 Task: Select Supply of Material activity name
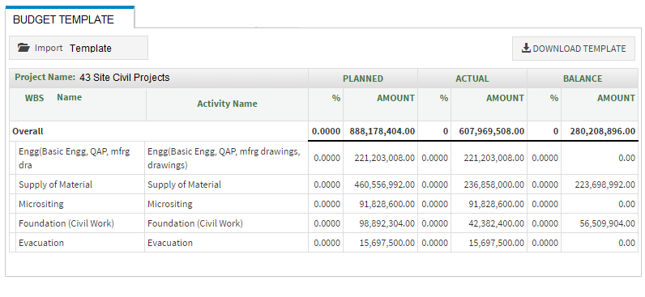[184, 185]
